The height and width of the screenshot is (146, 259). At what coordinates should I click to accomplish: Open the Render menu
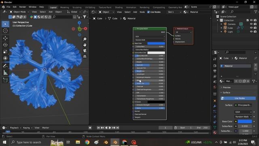click(x=23, y=7)
